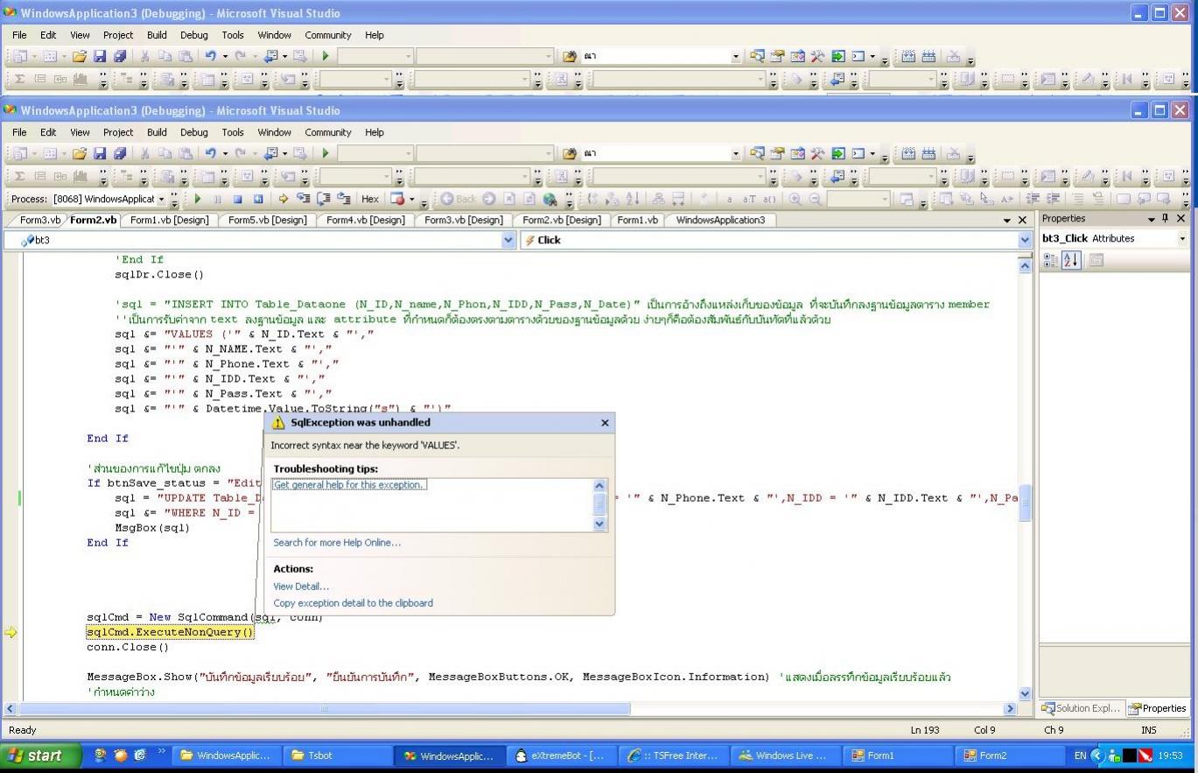Click Break All pause icon in debug toolbar

[217, 199]
